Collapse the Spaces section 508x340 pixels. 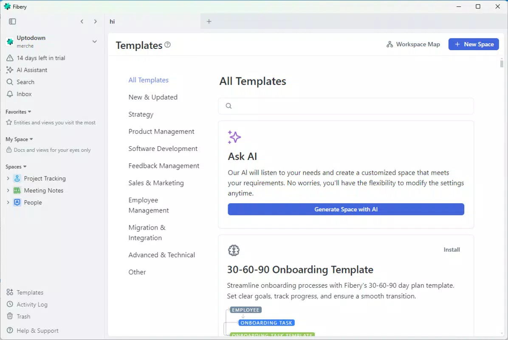coord(16,167)
